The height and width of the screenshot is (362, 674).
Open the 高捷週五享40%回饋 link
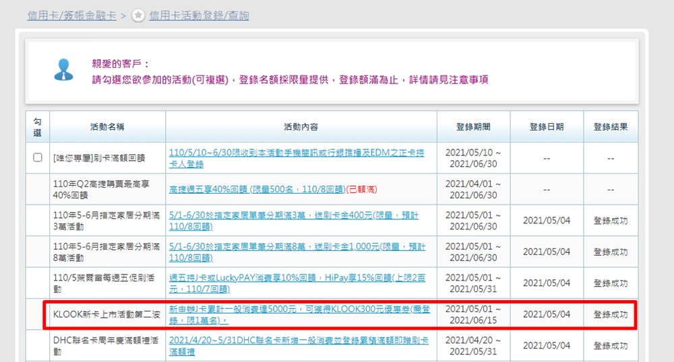(x=256, y=190)
